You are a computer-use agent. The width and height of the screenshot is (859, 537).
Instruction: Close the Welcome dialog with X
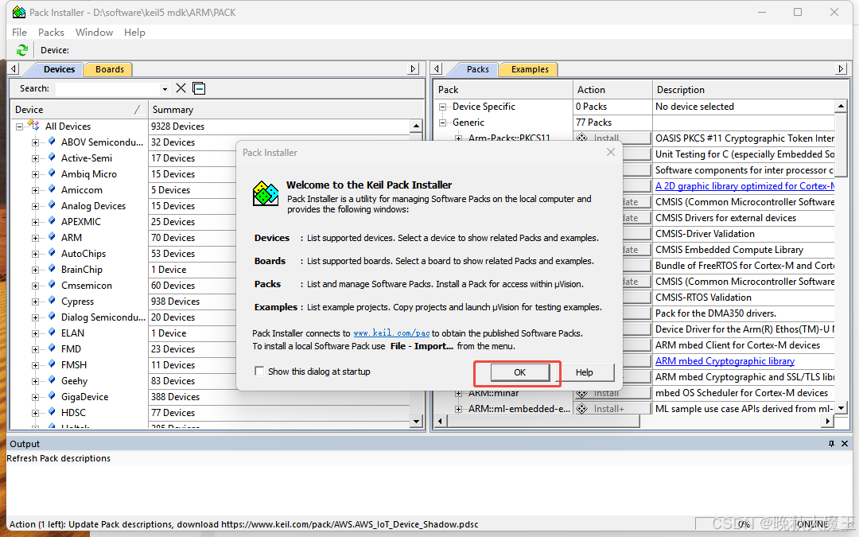611,152
